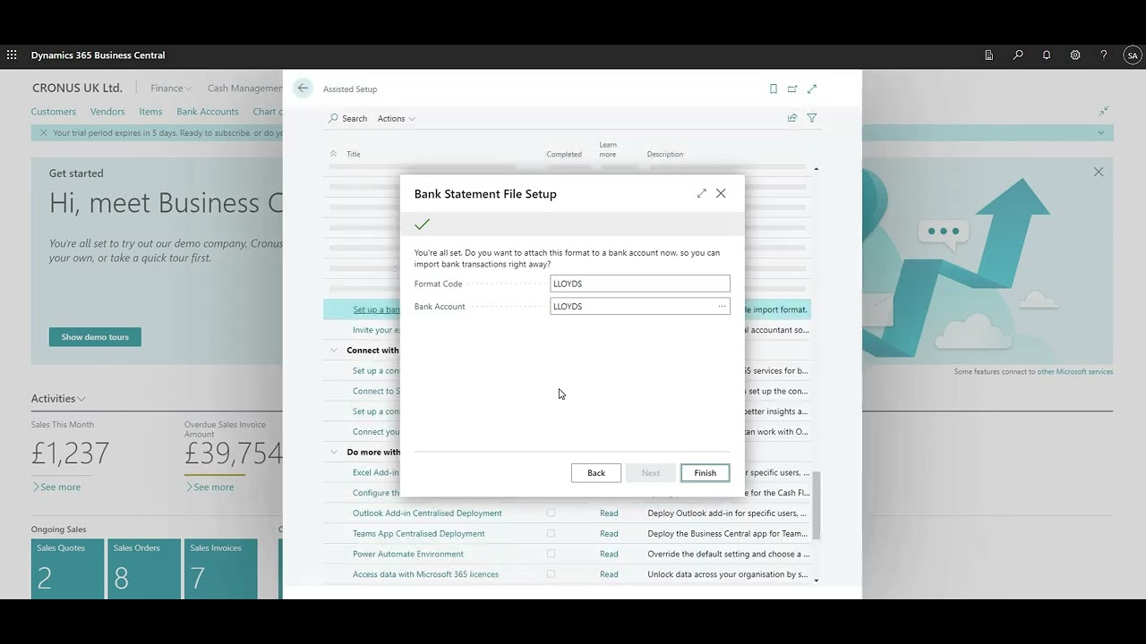This screenshot has width=1146, height=644.
Task: Collapse the Do more with group
Action: pyautogui.click(x=334, y=453)
